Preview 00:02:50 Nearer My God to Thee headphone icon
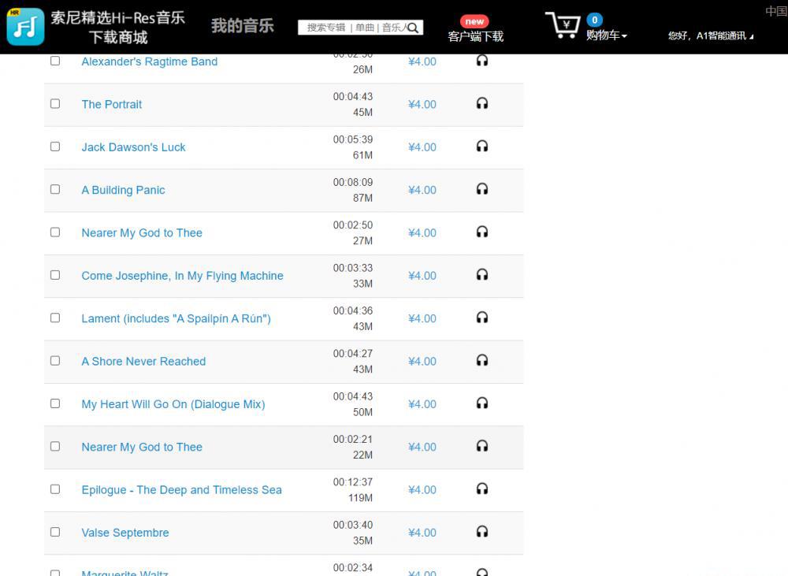Screen dimensions: 788x576 coord(482,232)
